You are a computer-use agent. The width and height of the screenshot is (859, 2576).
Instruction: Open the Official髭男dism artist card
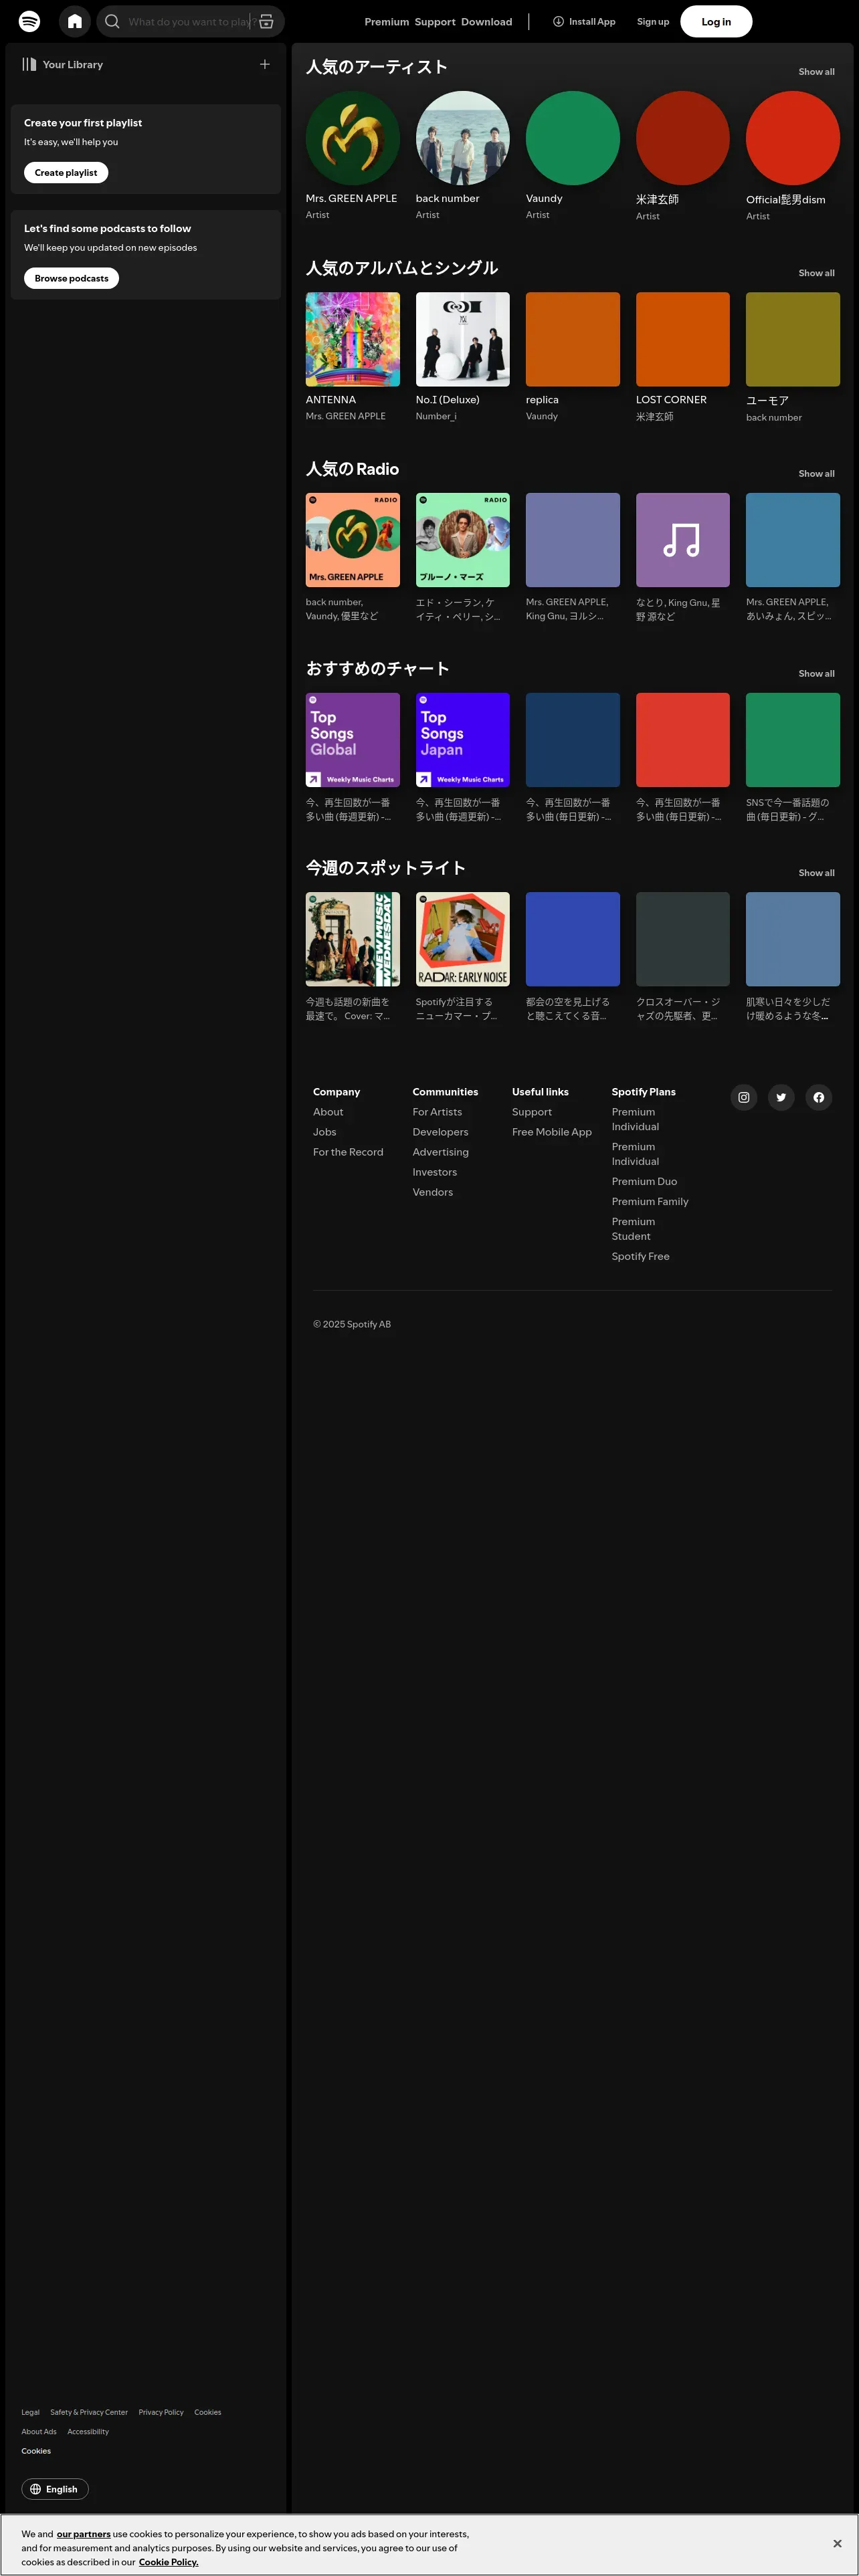click(793, 157)
